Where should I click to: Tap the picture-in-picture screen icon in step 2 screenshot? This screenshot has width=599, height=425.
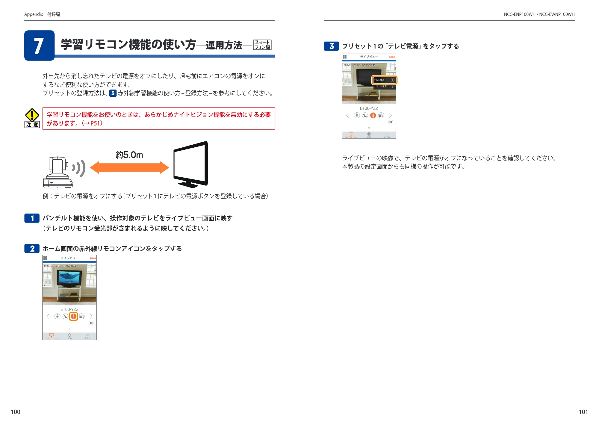(x=82, y=316)
